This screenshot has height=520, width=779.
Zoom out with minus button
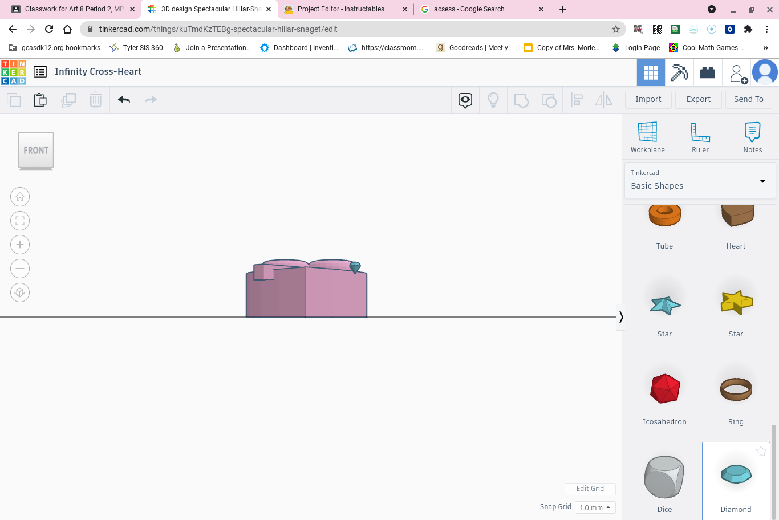(x=20, y=269)
